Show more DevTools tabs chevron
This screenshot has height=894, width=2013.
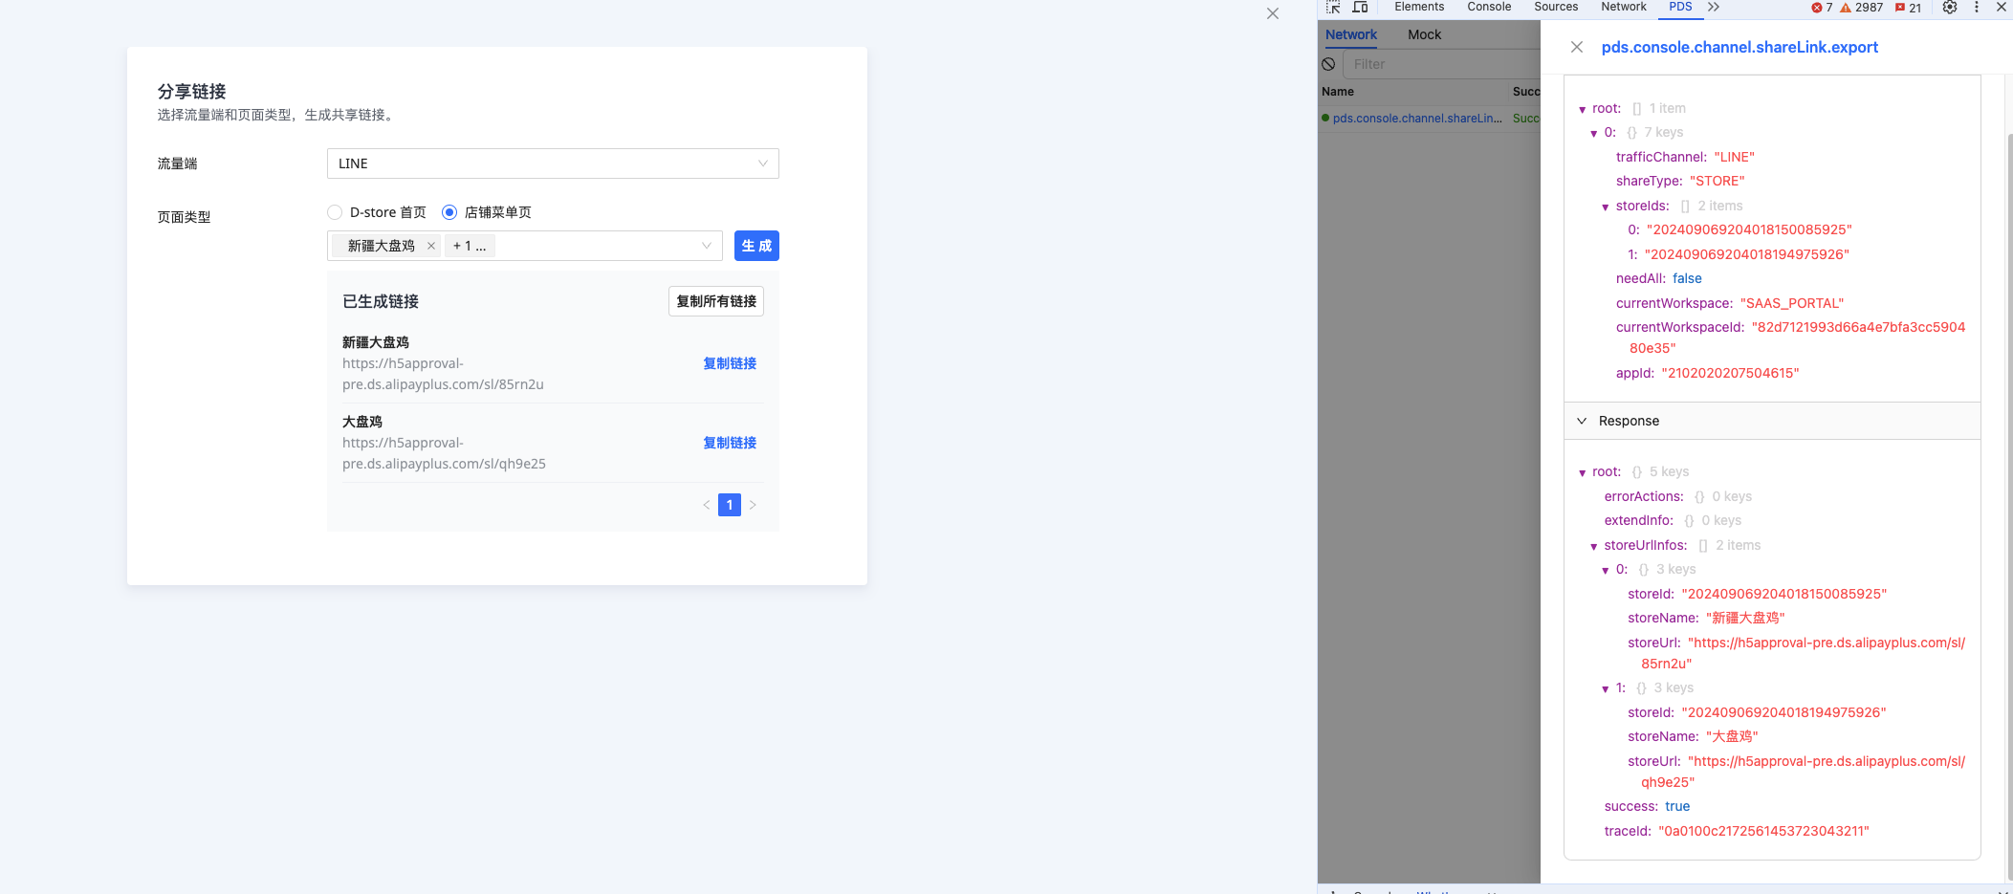(1714, 7)
